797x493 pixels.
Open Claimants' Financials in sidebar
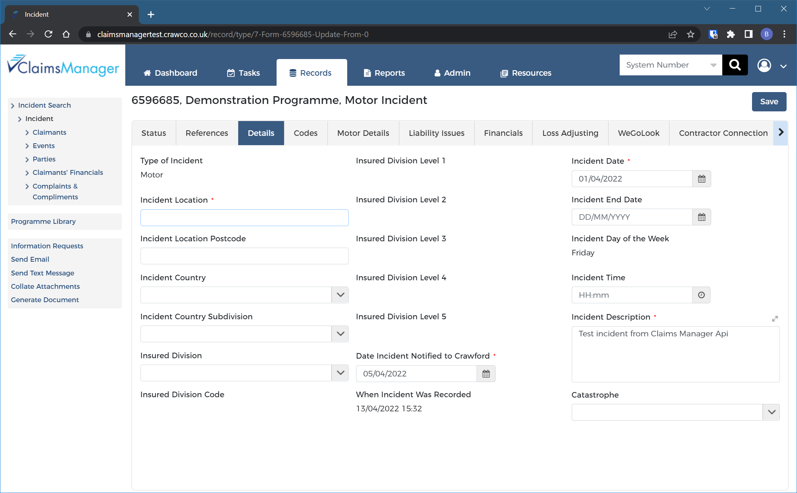point(68,173)
